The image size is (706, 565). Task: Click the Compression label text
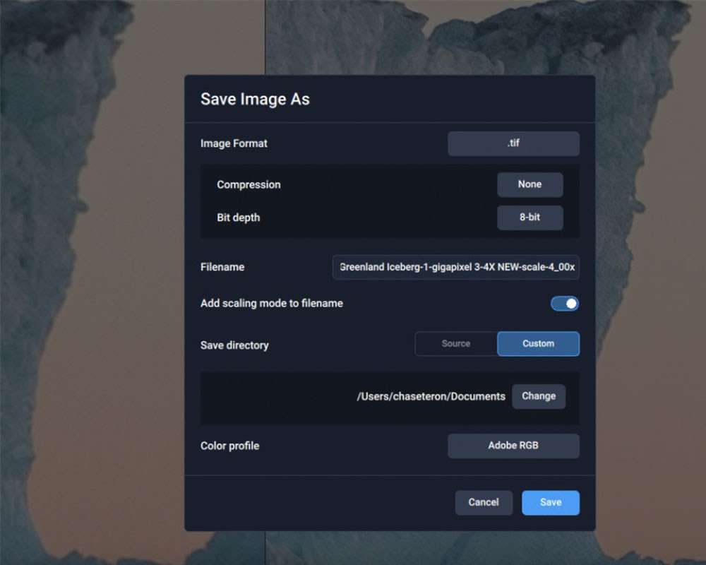pyautogui.click(x=249, y=184)
